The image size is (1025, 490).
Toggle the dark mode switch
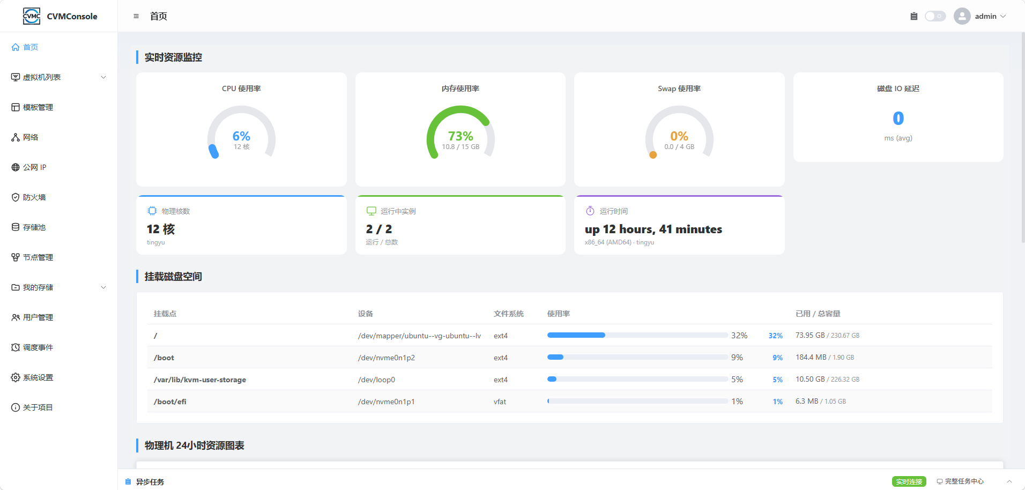(x=935, y=16)
